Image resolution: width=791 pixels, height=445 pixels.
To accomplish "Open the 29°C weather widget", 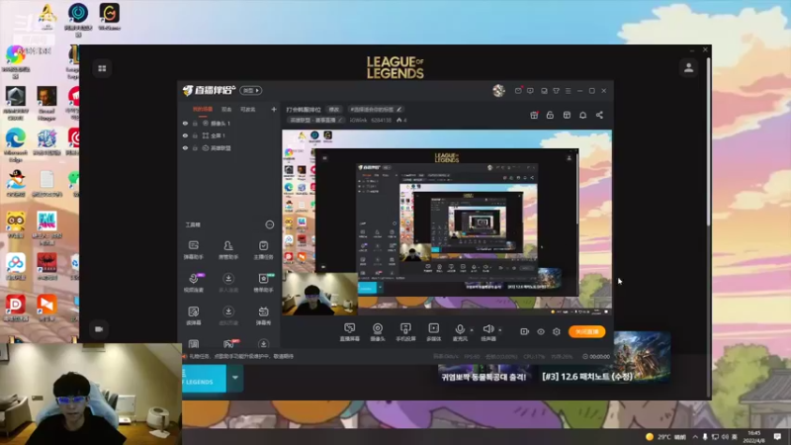I will click(665, 436).
